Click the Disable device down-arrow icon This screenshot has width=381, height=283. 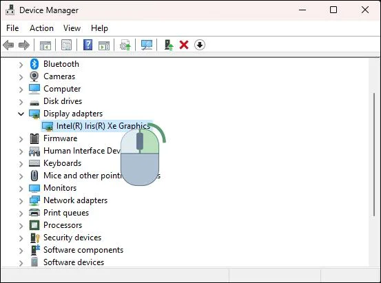click(200, 45)
